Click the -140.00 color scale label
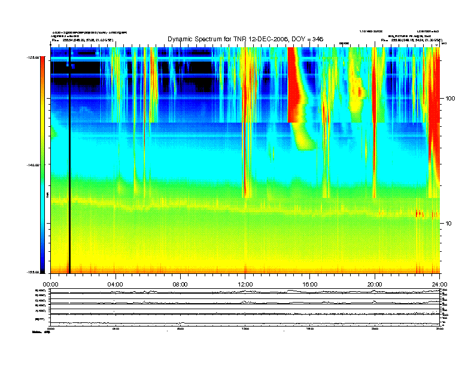This screenshot has height=366, width=474. tap(33, 165)
